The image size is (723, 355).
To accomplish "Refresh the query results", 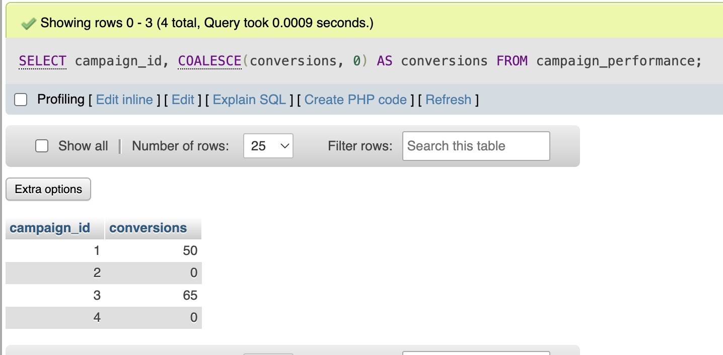I will pos(448,100).
